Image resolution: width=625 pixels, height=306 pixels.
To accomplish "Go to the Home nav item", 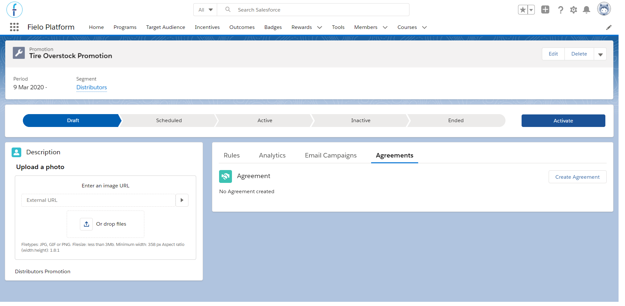I will (x=96, y=27).
